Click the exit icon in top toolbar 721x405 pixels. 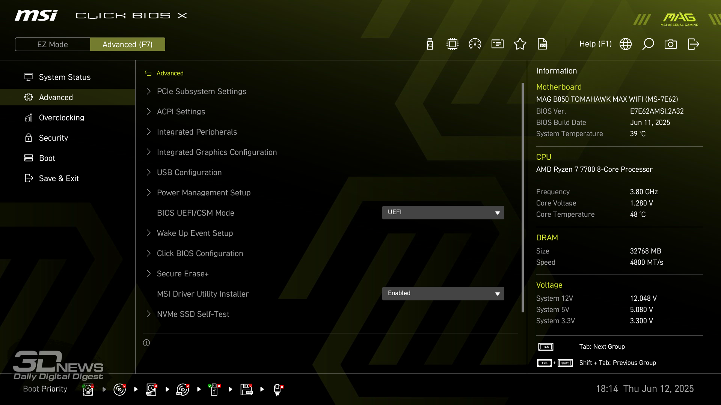click(694, 44)
